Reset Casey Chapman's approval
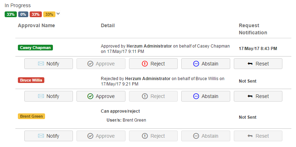Screen dimensions: 296x147 click(x=258, y=64)
